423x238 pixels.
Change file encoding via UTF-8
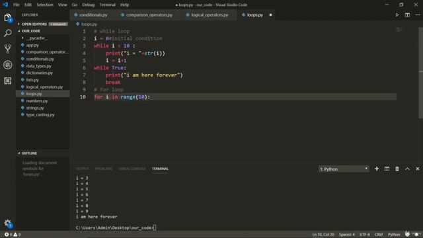tap(365, 235)
